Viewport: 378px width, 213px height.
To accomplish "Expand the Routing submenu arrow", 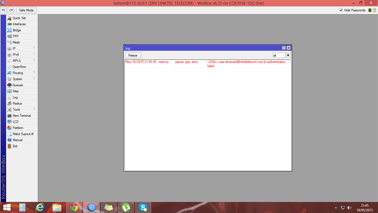I will tap(34, 73).
